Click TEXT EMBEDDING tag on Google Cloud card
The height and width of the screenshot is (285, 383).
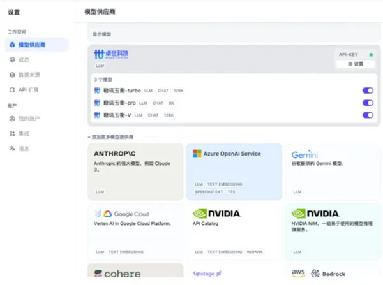coord(126,252)
